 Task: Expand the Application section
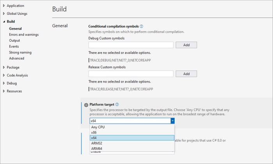[x=4, y=5]
